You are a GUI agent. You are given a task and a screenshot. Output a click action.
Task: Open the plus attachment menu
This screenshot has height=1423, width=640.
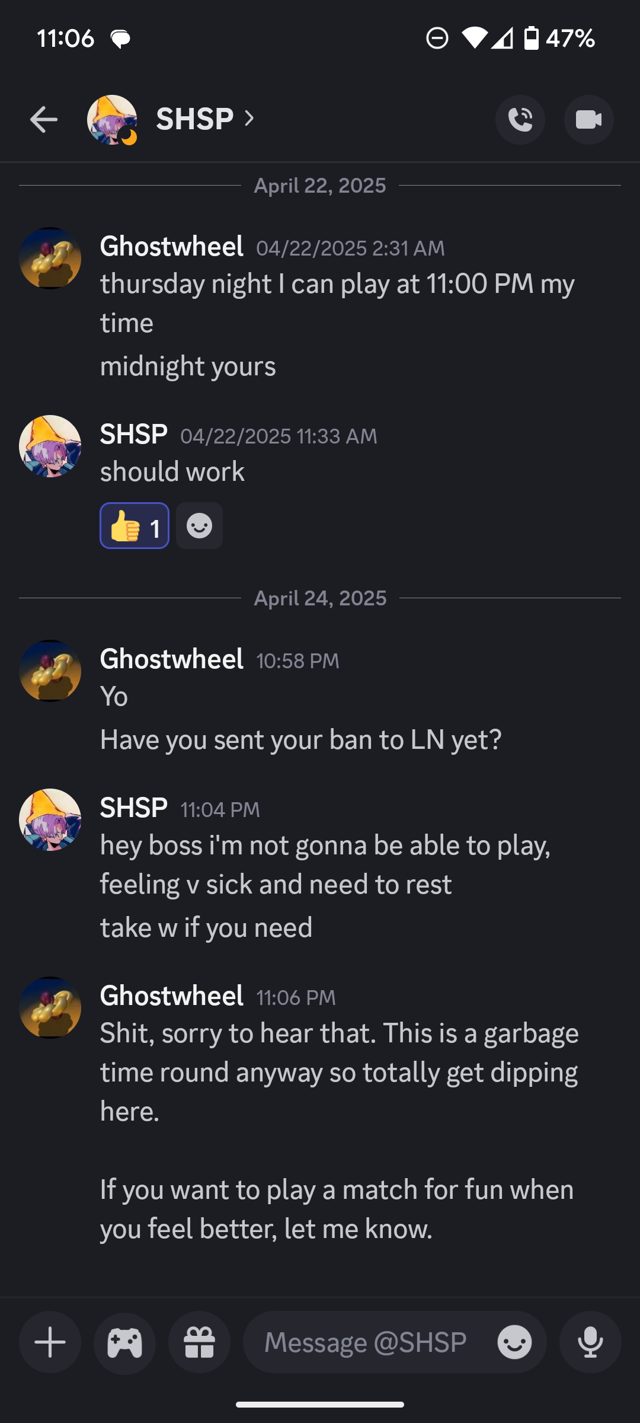tap(50, 1342)
